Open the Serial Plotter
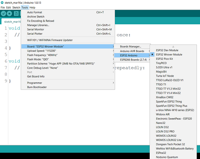 (68, 34)
